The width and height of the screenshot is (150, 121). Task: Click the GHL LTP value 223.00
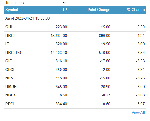coord(61,27)
